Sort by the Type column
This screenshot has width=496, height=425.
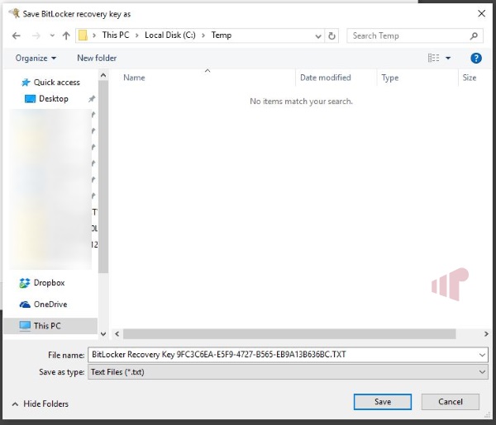389,78
